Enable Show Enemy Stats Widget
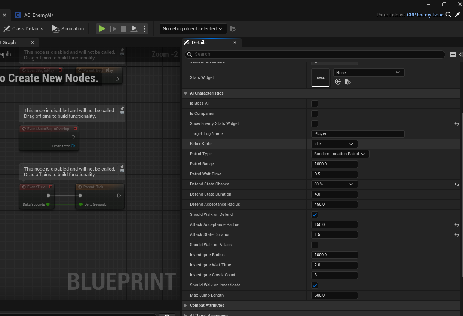 point(314,123)
